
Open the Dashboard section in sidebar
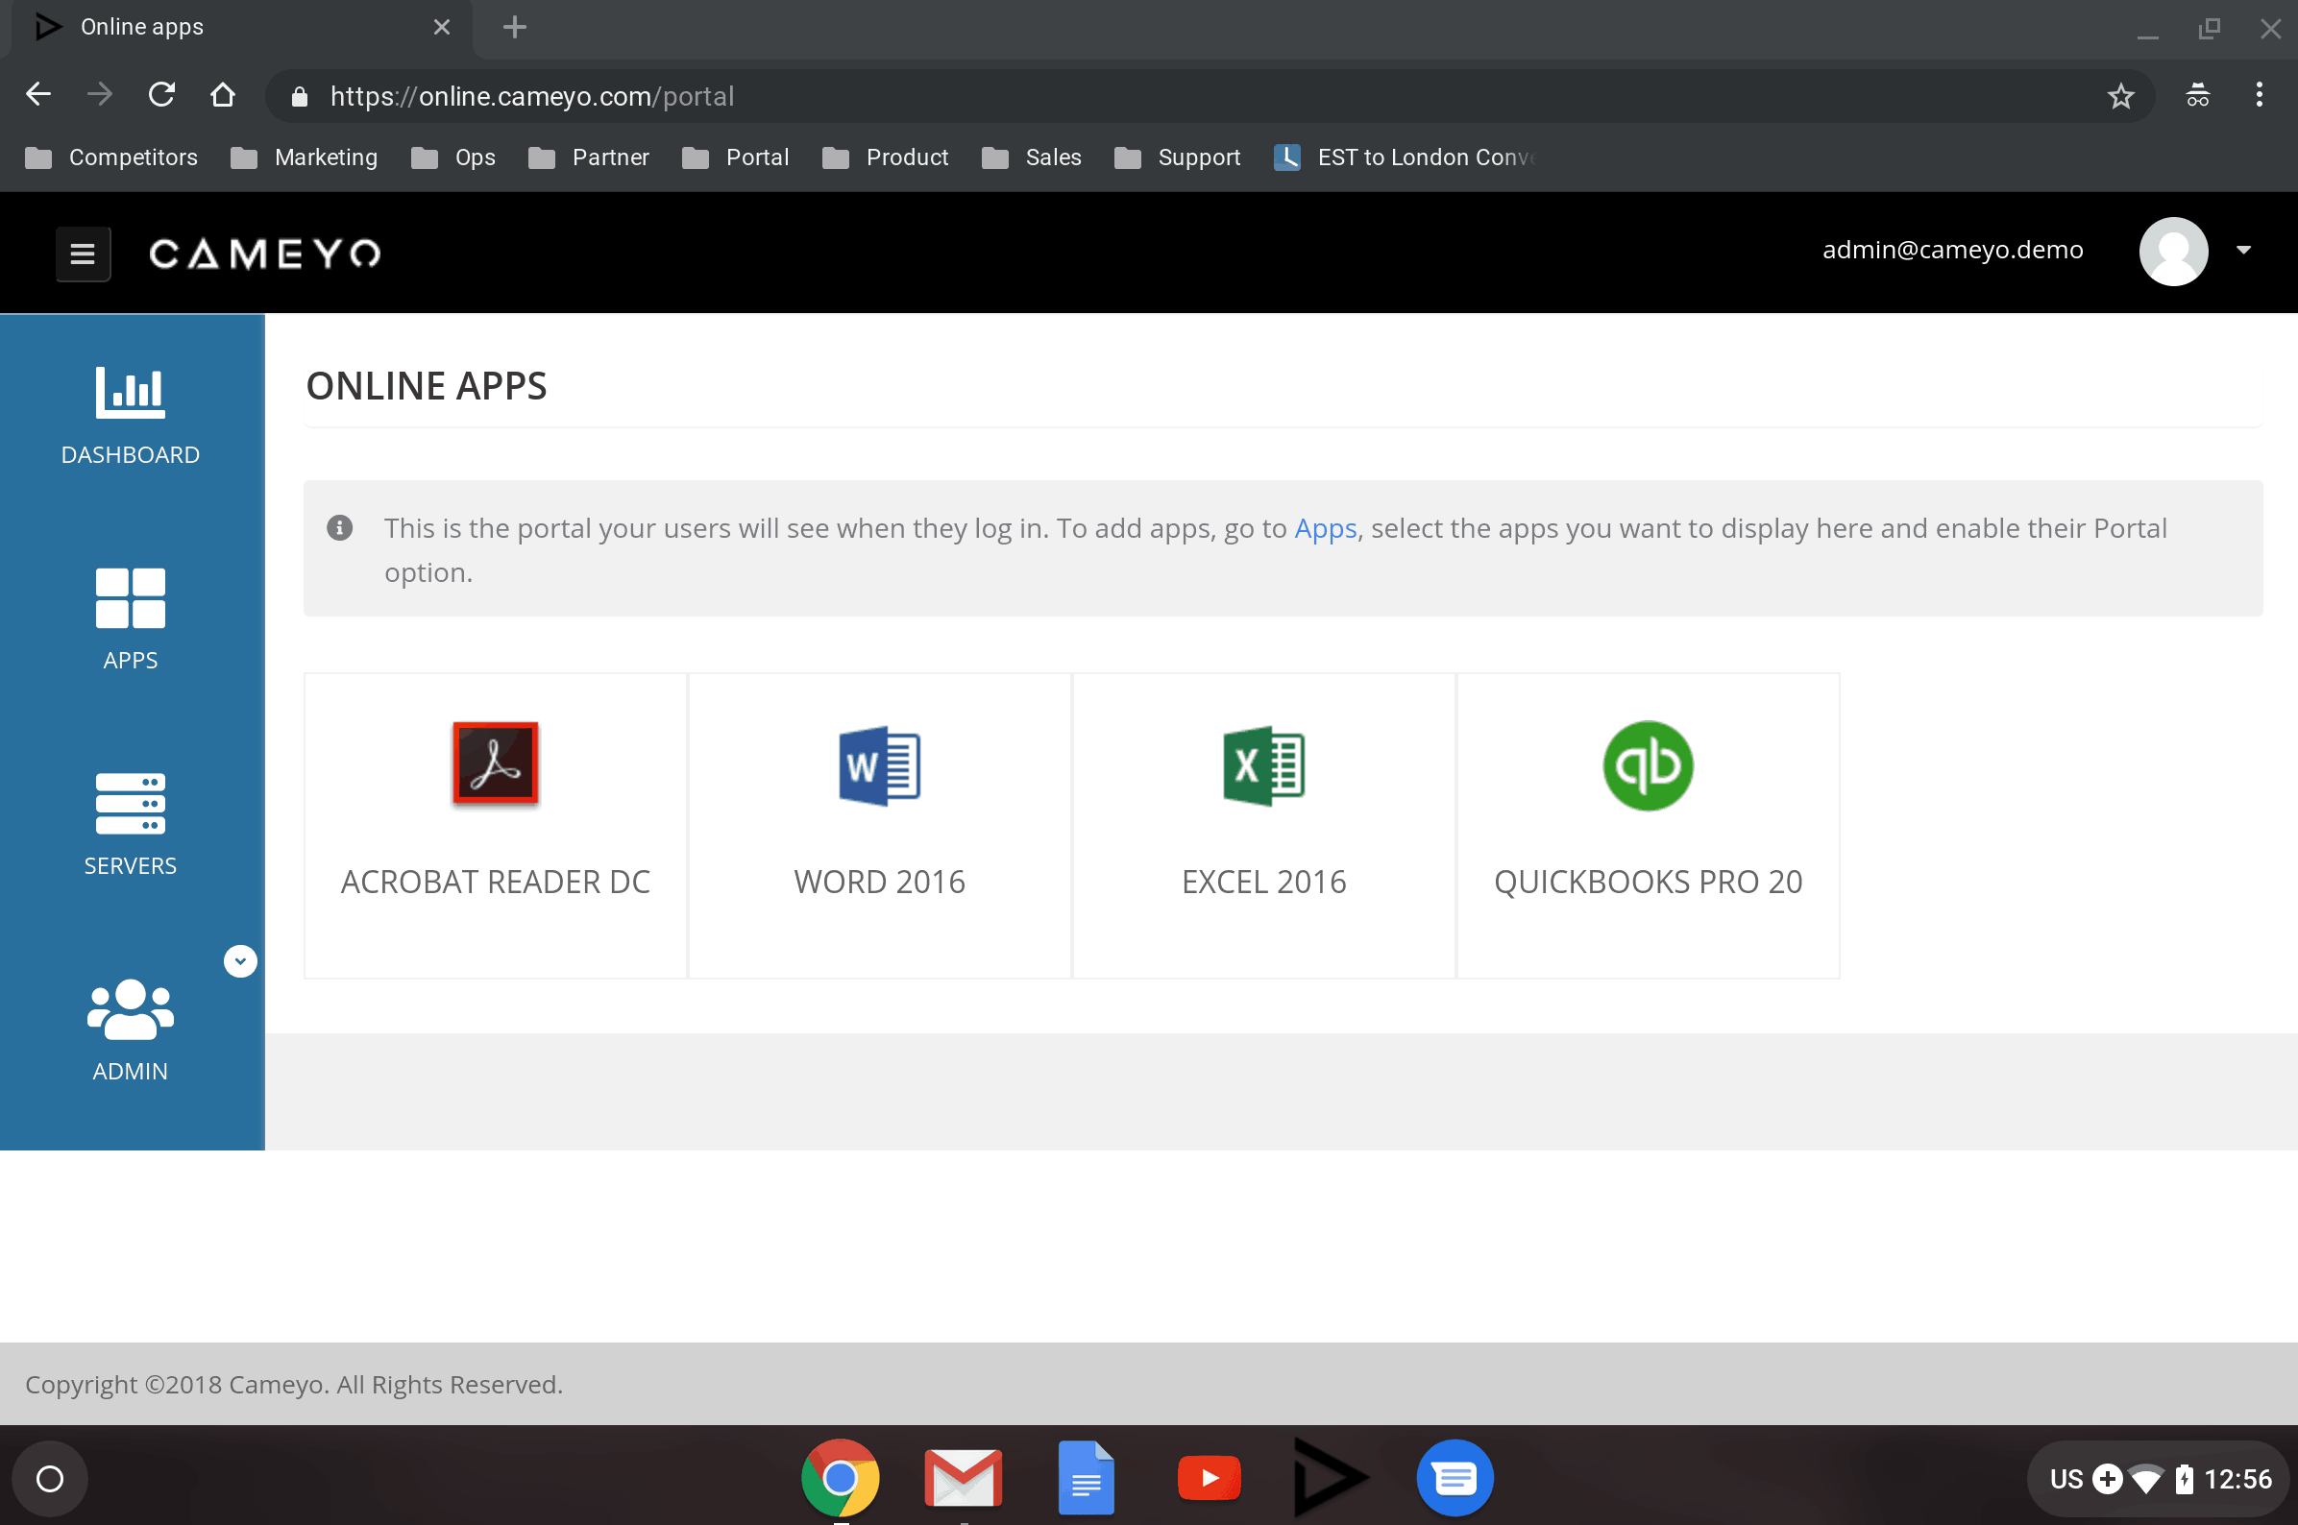[x=131, y=416]
